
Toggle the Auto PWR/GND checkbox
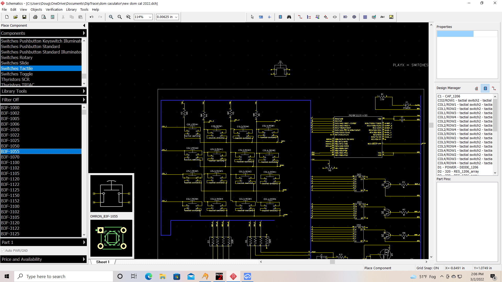pos(3,251)
